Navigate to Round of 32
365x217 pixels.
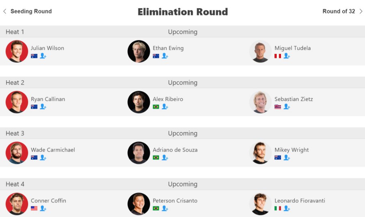click(339, 11)
